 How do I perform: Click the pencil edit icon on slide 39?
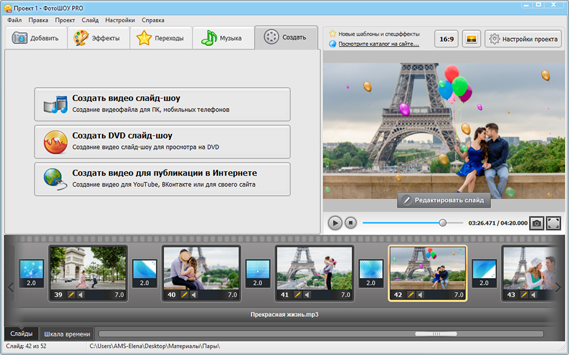click(71, 294)
